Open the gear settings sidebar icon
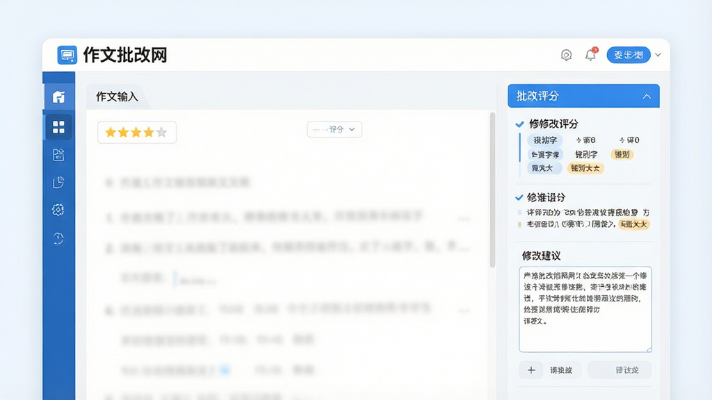This screenshot has height=400, width=712. (58, 210)
